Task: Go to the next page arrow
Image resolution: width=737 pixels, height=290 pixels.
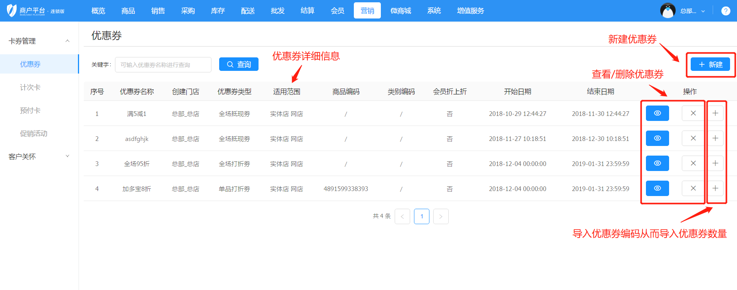Action: (x=441, y=216)
